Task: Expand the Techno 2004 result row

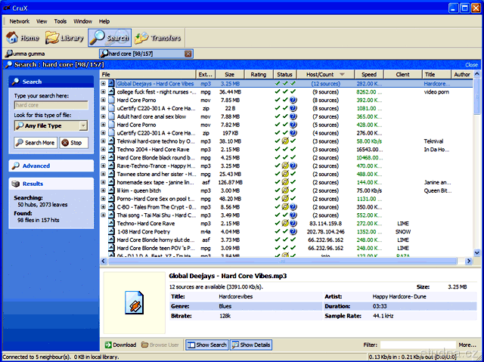Action: tap(104, 150)
